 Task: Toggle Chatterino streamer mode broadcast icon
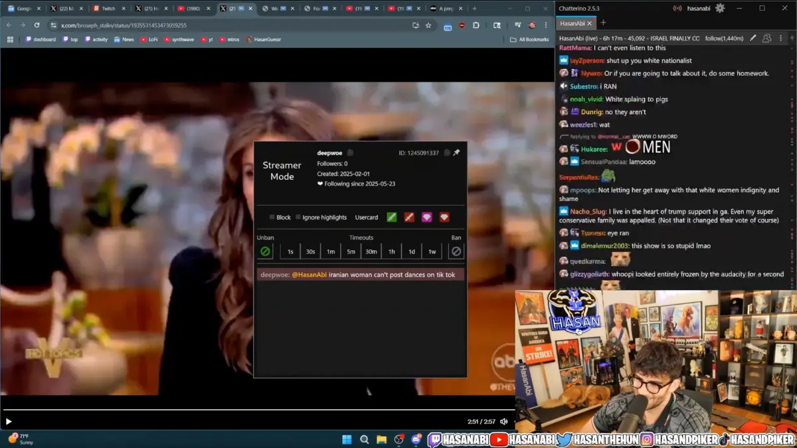point(677,9)
